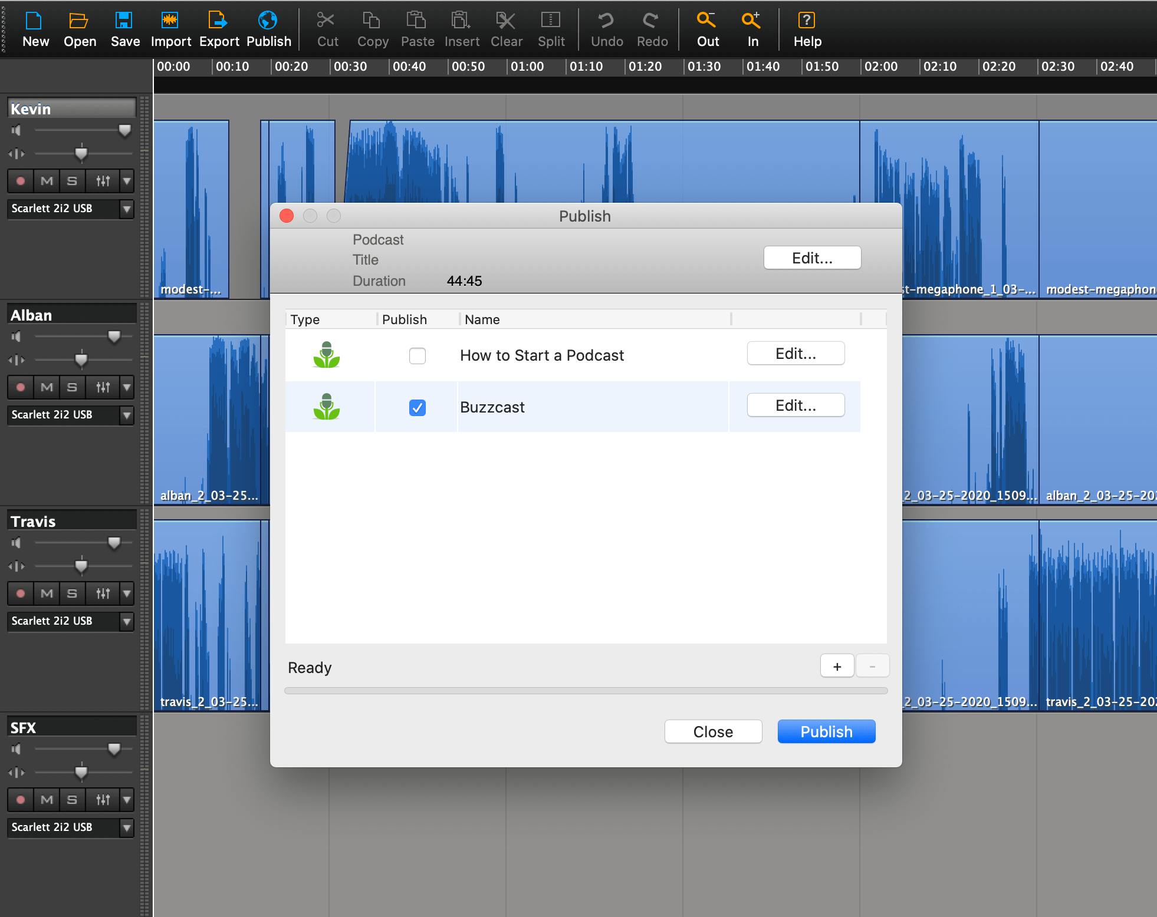Click the plus button to add destination
This screenshot has height=917, width=1157.
click(837, 667)
